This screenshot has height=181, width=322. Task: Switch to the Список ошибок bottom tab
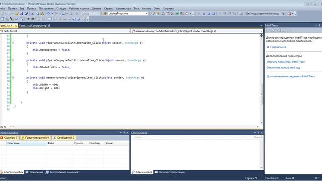tap(12, 172)
